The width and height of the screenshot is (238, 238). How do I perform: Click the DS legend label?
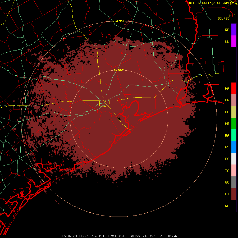(227, 159)
